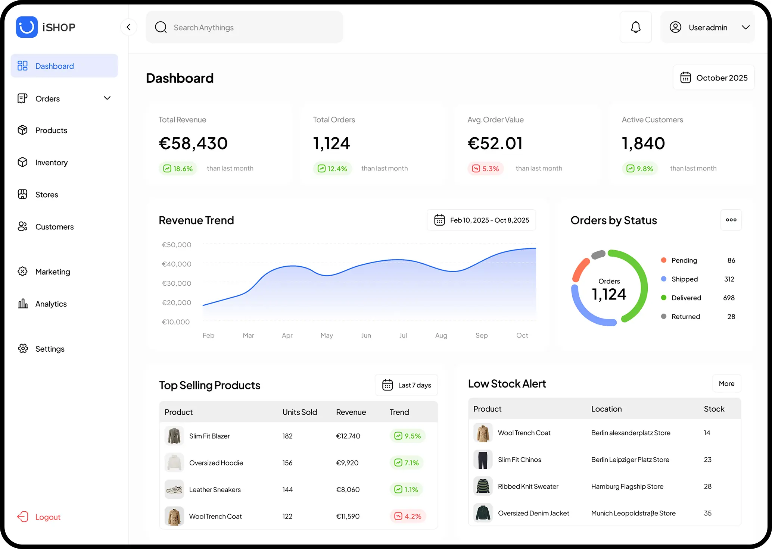The image size is (772, 549).
Task: Click the iSHOP logo icon
Action: pos(27,27)
